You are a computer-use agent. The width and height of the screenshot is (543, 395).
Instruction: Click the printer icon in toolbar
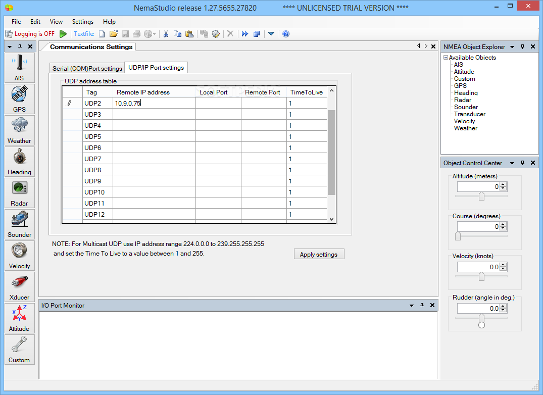click(137, 34)
